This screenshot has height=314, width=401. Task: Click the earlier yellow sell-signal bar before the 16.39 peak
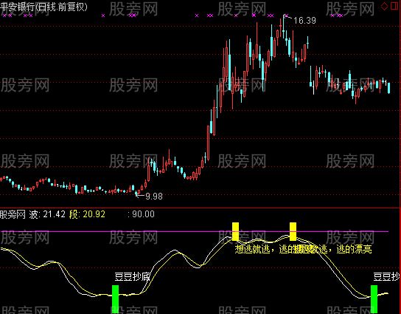point(235,231)
